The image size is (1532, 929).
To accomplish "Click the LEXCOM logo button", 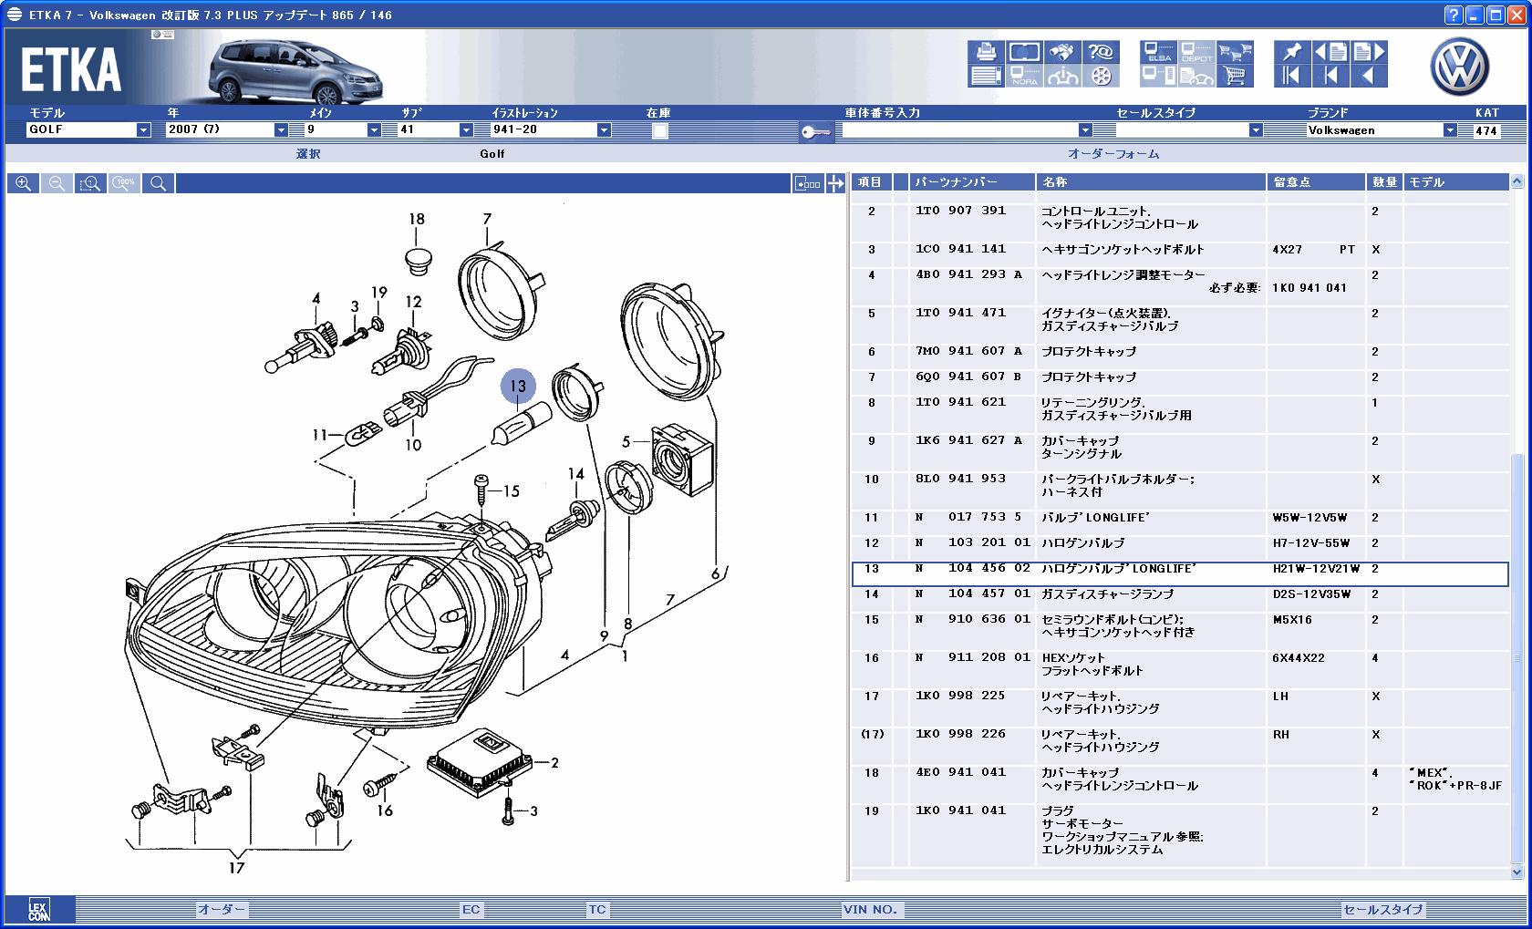I will pos(39,910).
